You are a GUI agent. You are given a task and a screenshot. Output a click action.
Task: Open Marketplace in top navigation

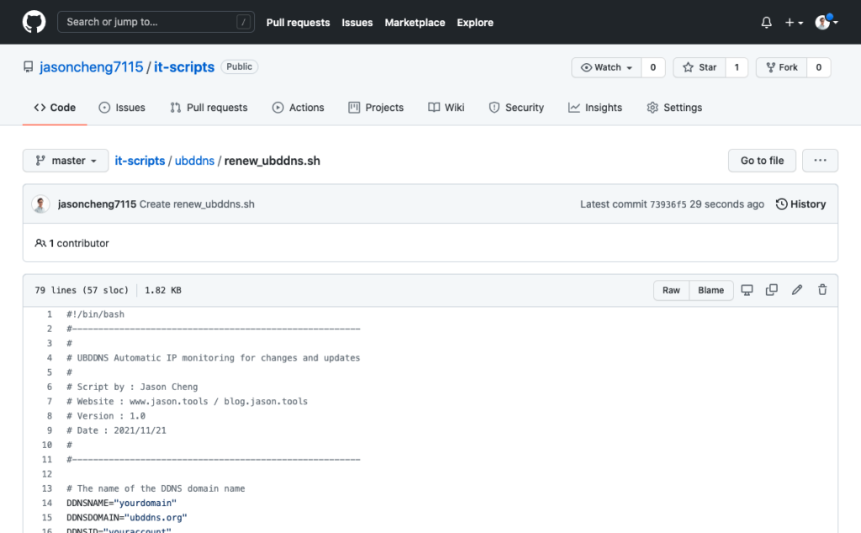(x=415, y=23)
